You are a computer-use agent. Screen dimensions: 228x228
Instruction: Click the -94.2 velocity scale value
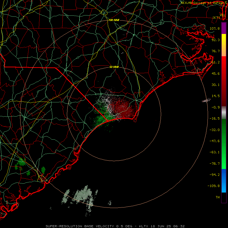(215, 175)
